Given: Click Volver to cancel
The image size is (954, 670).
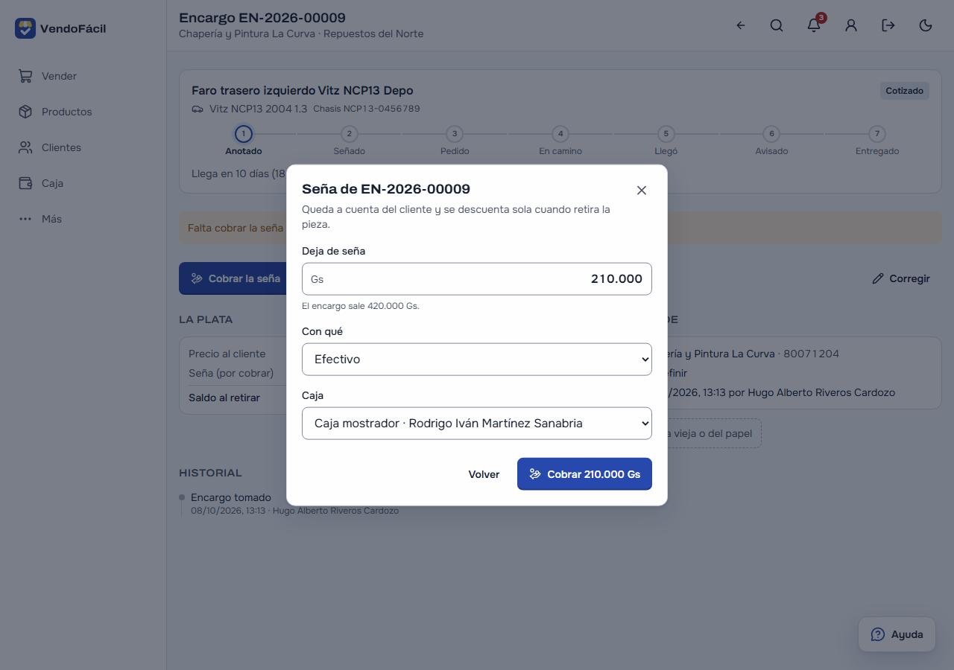Looking at the screenshot, I should (484, 474).
